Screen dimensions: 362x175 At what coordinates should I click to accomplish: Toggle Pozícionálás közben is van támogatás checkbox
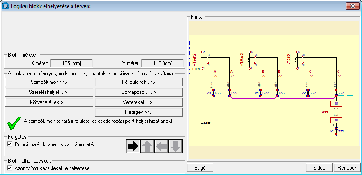tap(9, 144)
